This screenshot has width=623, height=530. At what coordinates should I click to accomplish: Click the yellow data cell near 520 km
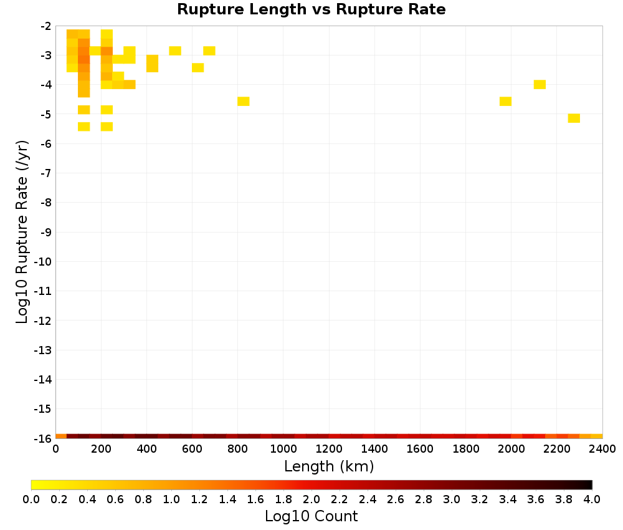click(x=175, y=51)
